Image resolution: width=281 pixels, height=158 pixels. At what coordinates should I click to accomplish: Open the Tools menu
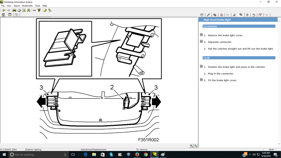pyautogui.click(x=38, y=5)
